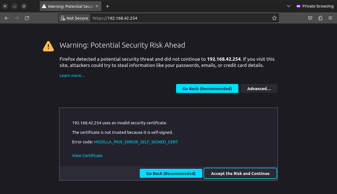Open the View Certificate link
This screenshot has width=337, height=194.
pyautogui.click(x=87, y=156)
